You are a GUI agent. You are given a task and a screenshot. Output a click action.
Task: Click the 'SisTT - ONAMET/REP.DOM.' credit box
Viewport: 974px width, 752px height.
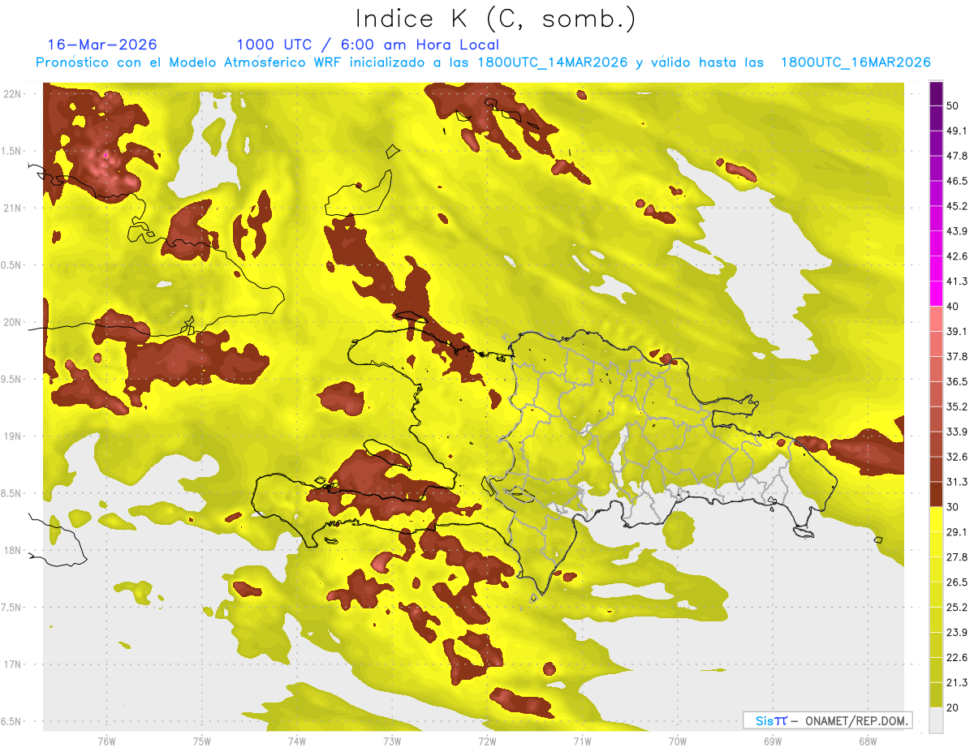(x=827, y=720)
